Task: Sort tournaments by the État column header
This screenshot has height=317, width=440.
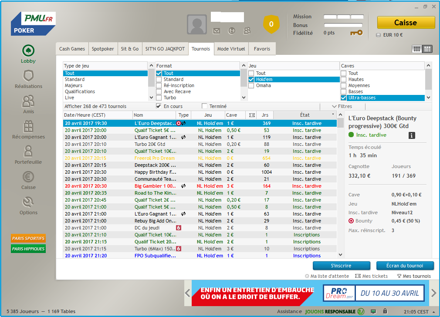Action: click(305, 115)
